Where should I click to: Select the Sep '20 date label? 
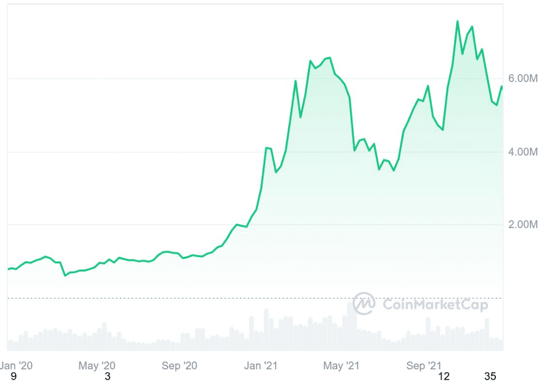(x=179, y=366)
